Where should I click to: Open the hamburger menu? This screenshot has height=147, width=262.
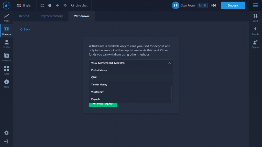255,5
